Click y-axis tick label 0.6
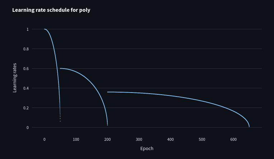274x159 pixels. click(x=26, y=69)
